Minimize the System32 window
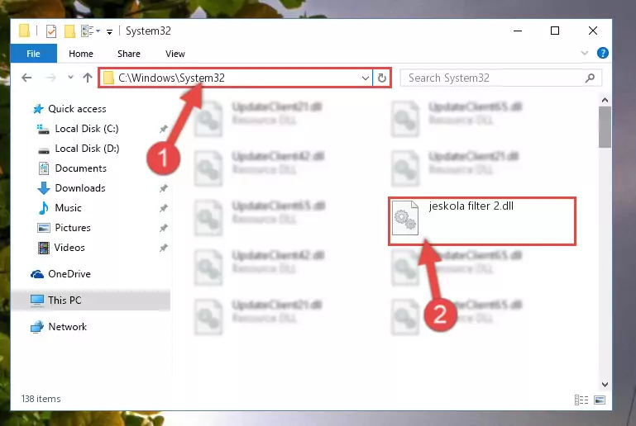This screenshot has height=426, width=636. tap(518, 31)
